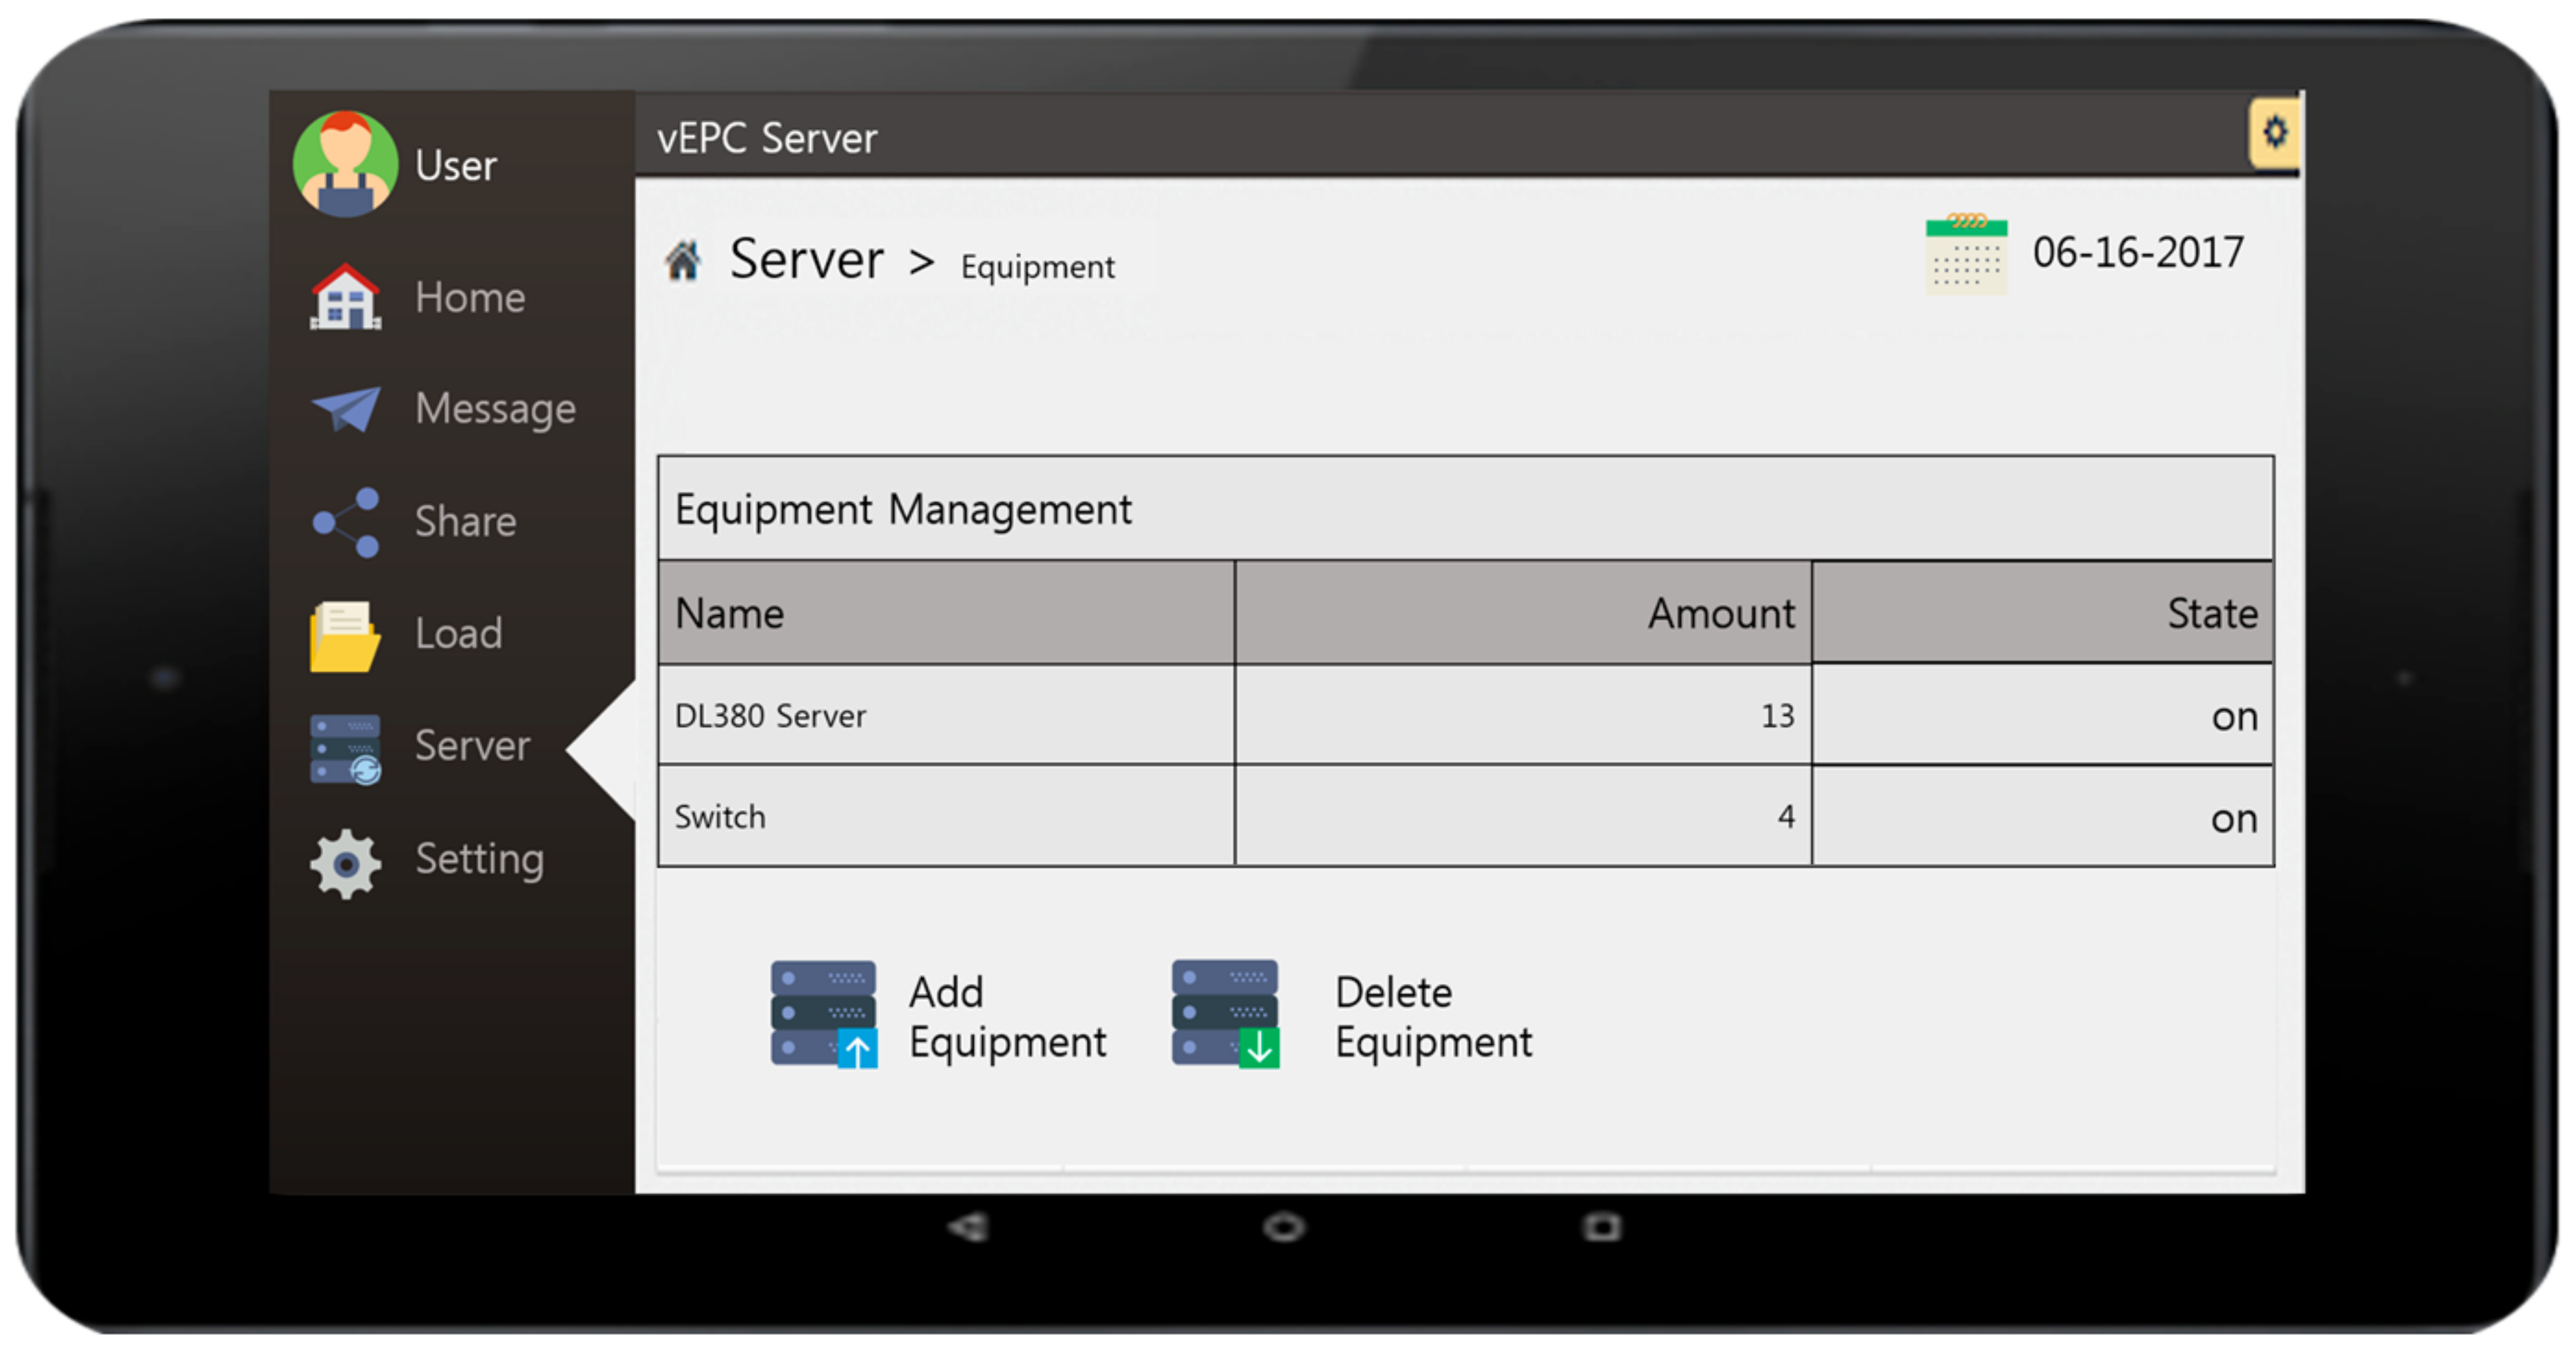Select the Load menu label
Screen dimensions: 2576x1346
coord(458,634)
